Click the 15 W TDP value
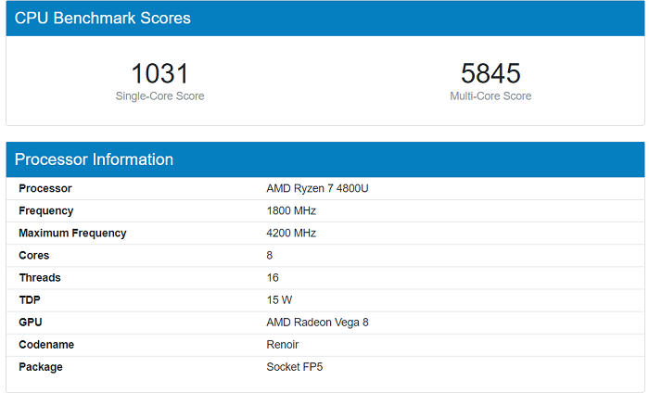 tap(279, 300)
